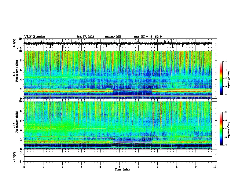Click the "-3" tick on ch.2 colorbar
The height and width of the screenshot is (187, 242).
[x=225, y=112]
